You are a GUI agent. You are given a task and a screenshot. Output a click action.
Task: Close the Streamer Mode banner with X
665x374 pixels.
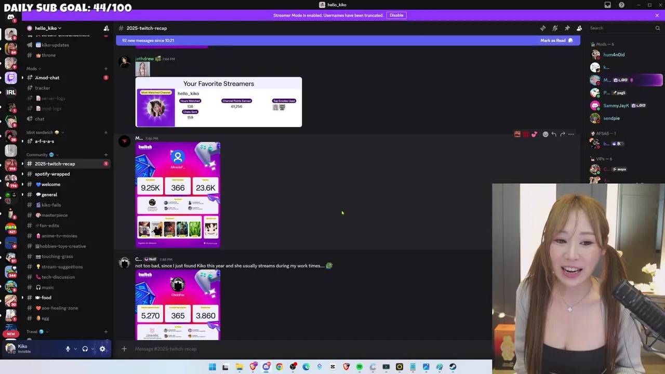coord(657,15)
